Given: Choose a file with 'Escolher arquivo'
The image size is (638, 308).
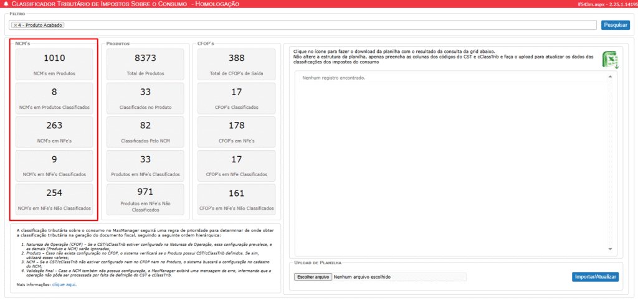Looking at the screenshot, I should (x=313, y=277).
